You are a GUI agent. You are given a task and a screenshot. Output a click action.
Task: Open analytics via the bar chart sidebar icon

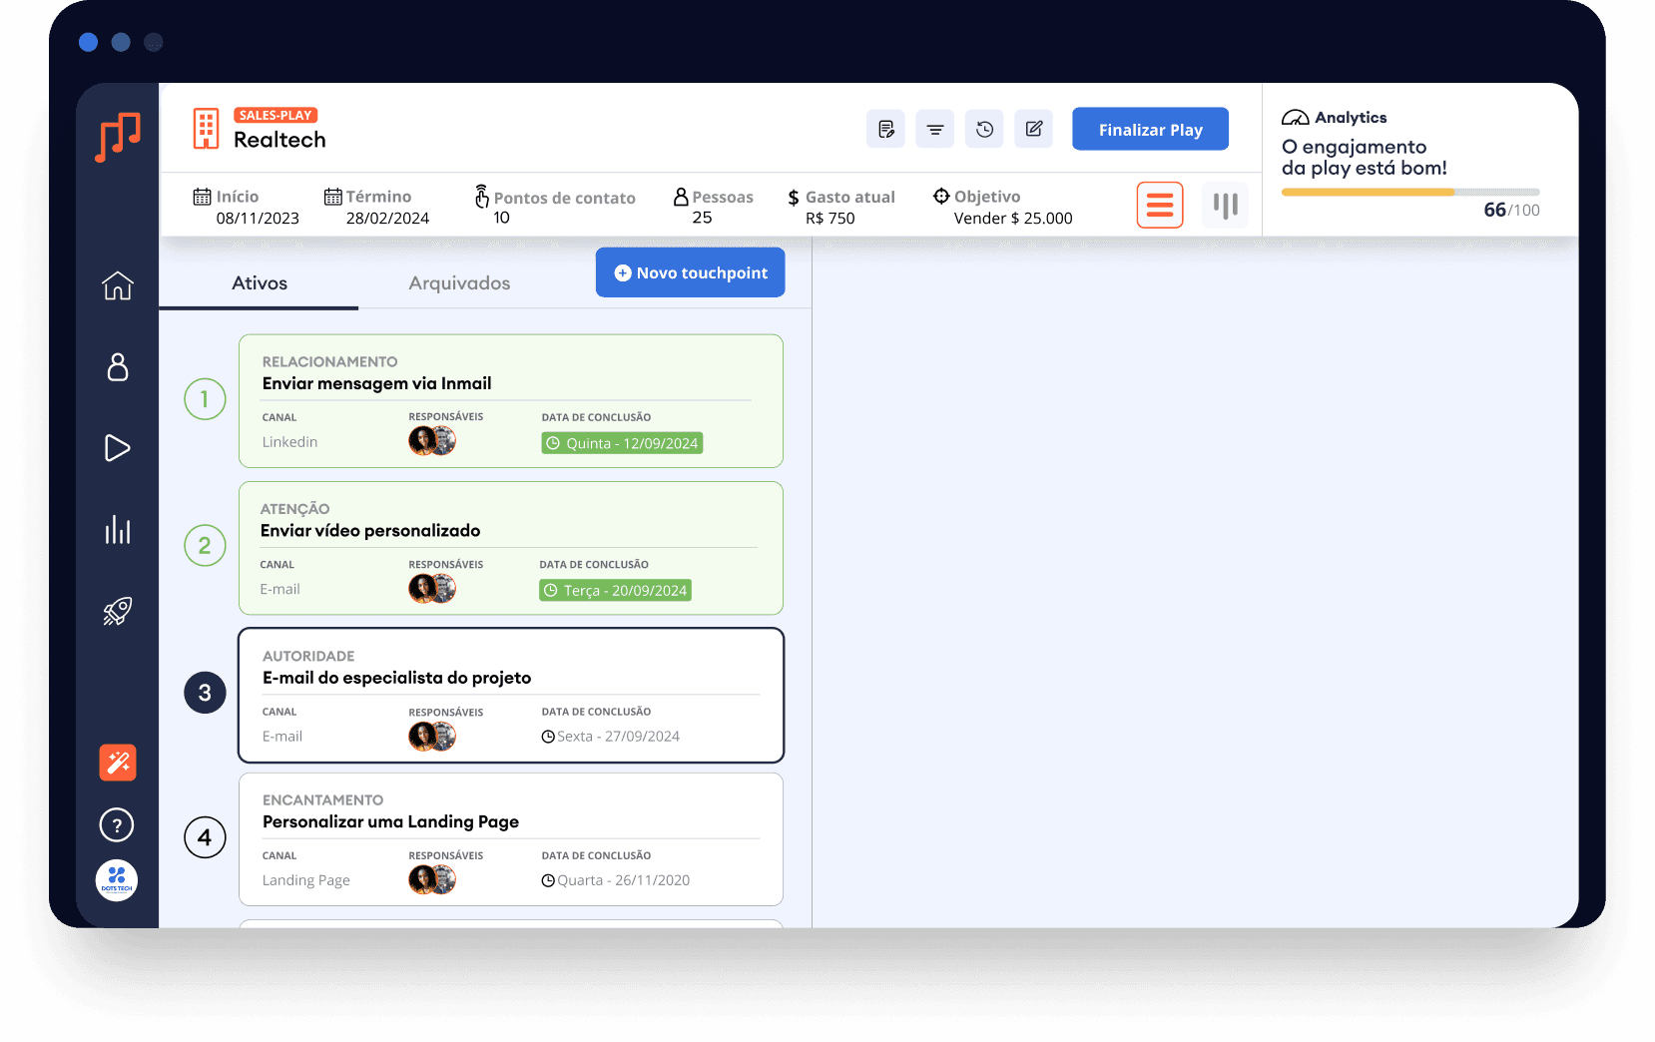pos(117,530)
